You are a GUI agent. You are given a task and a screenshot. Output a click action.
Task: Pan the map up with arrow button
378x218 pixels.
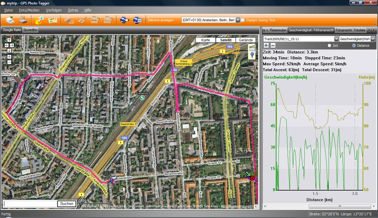[9, 40]
